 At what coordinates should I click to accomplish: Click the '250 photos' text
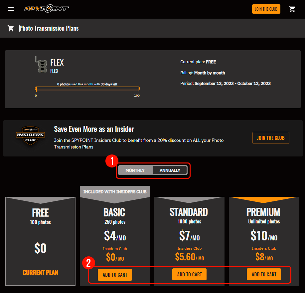point(115,222)
